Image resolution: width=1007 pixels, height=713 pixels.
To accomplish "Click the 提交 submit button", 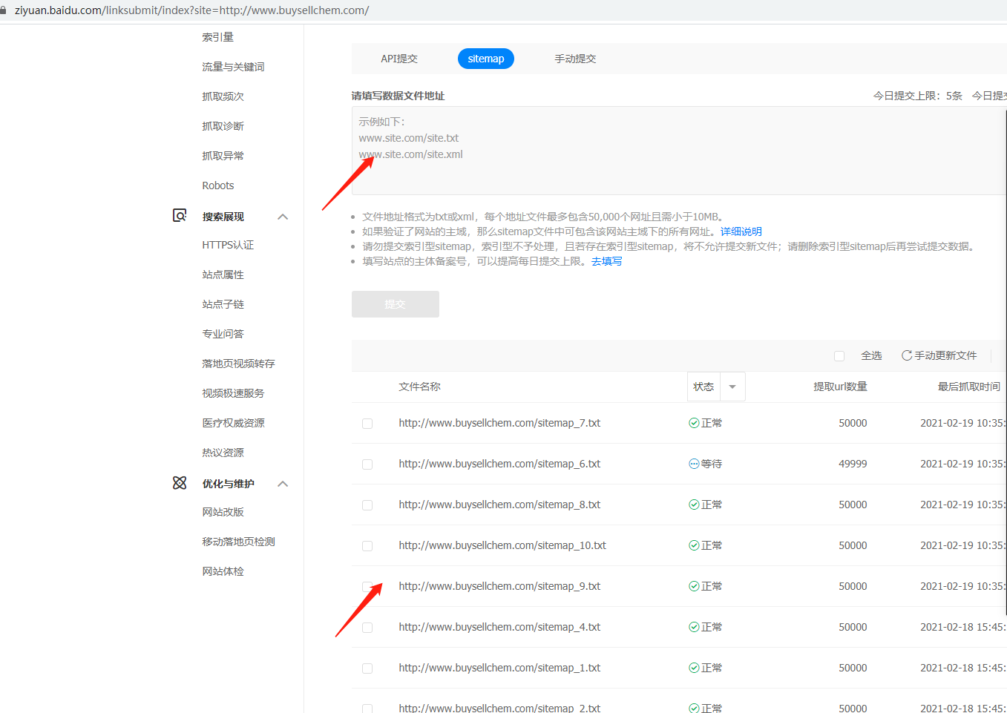I will pos(396,304).
